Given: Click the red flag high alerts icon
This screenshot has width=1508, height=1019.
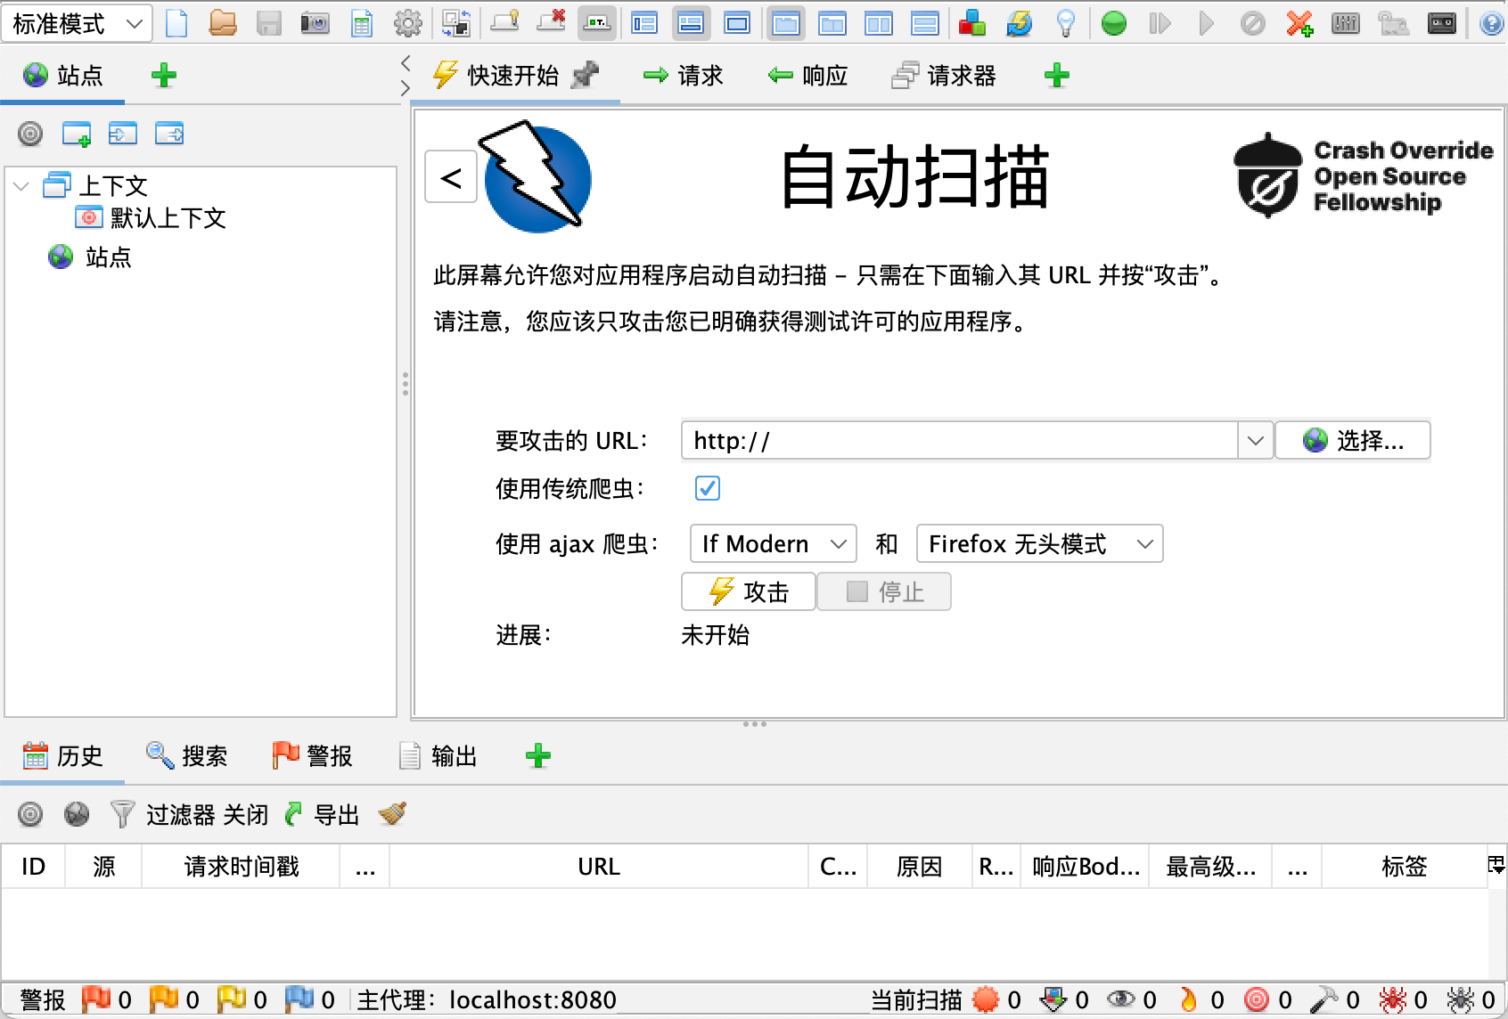Looking at the screenshot, I should [x=95, y=999].
